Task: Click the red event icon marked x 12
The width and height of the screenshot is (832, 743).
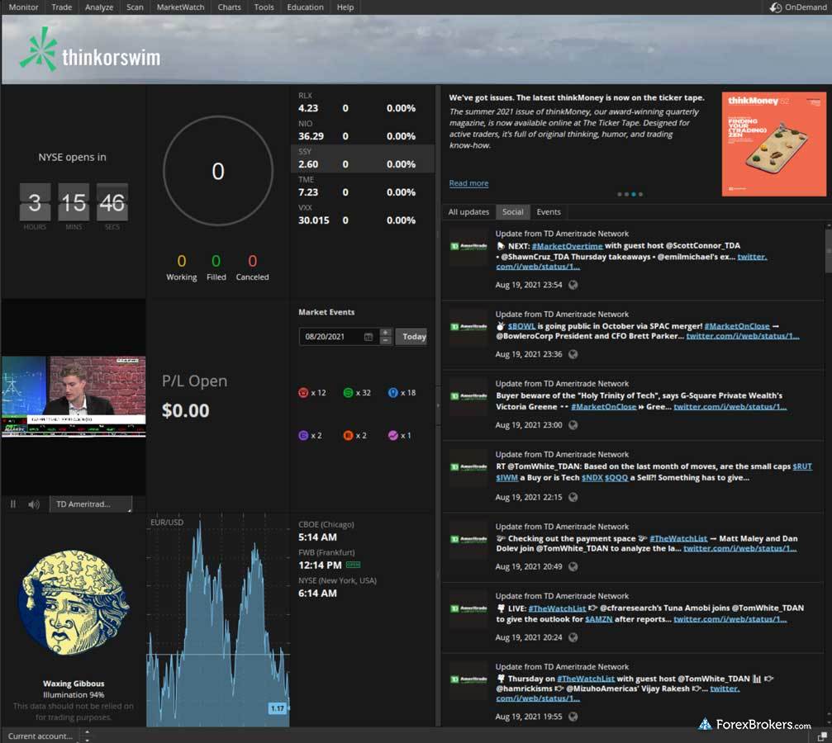Action: click(x=303, y=392)
